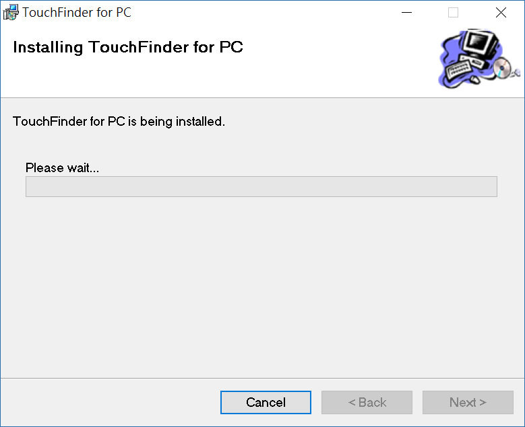The image size is (525, 427).
Task: Click the greyed-out maximize button
Action: [453, 12]
